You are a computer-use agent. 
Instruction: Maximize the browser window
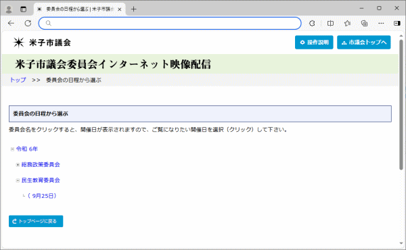[x=379, y=9]
